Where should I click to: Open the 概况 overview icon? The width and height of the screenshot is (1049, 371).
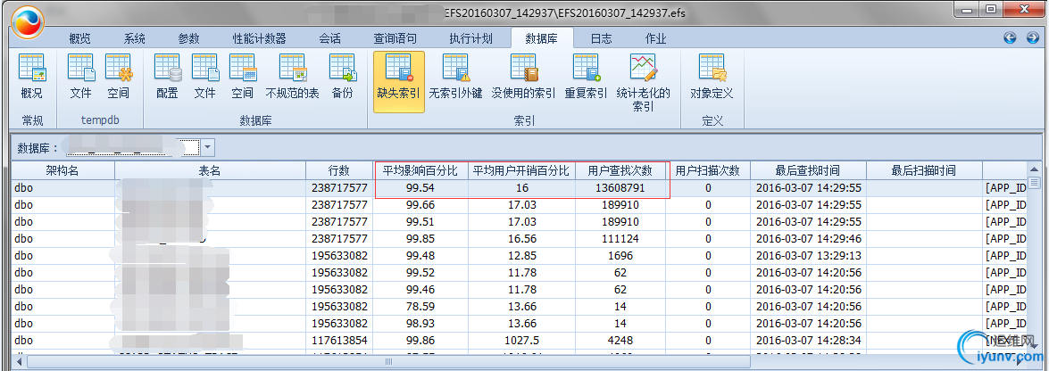point(31,78)
